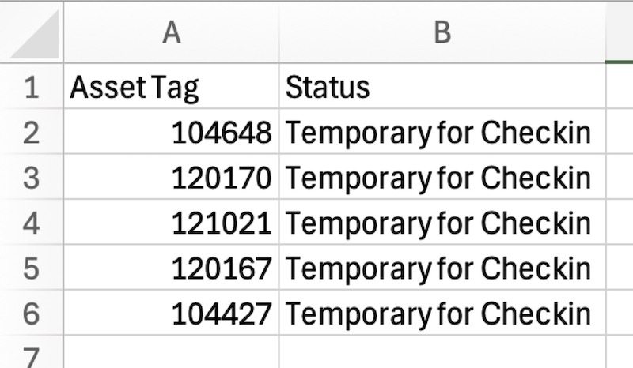
Task: Click empty cell A7
Action: [x=171, y=354]
